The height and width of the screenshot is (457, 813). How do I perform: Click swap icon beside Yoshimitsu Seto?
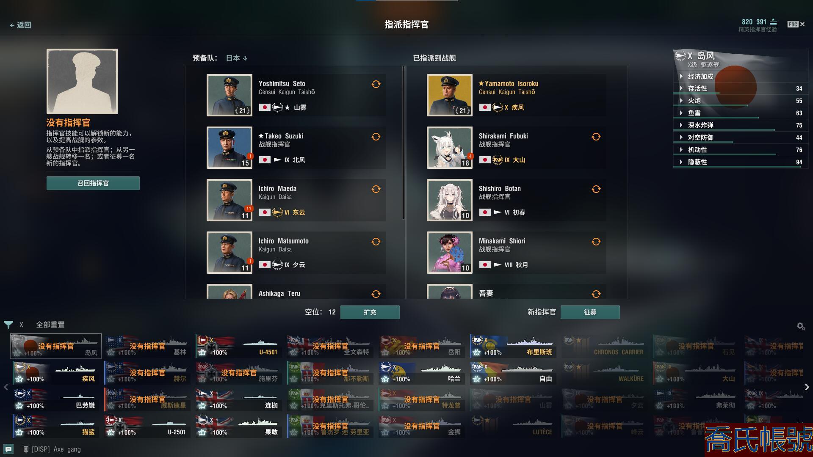coord(376,84)
